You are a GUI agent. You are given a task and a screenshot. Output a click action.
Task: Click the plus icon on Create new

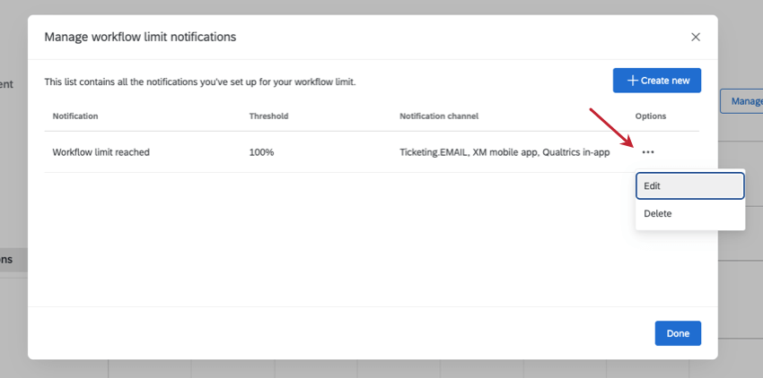[x=632, y=81]
